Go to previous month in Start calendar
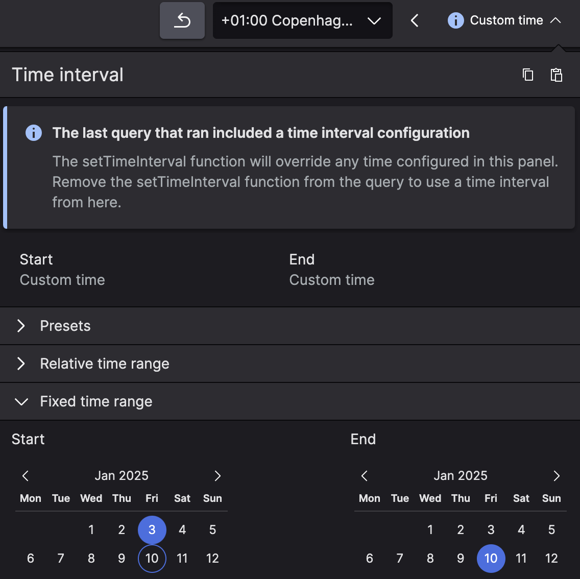This screenshot has height=579, width=580. point(26,476)
